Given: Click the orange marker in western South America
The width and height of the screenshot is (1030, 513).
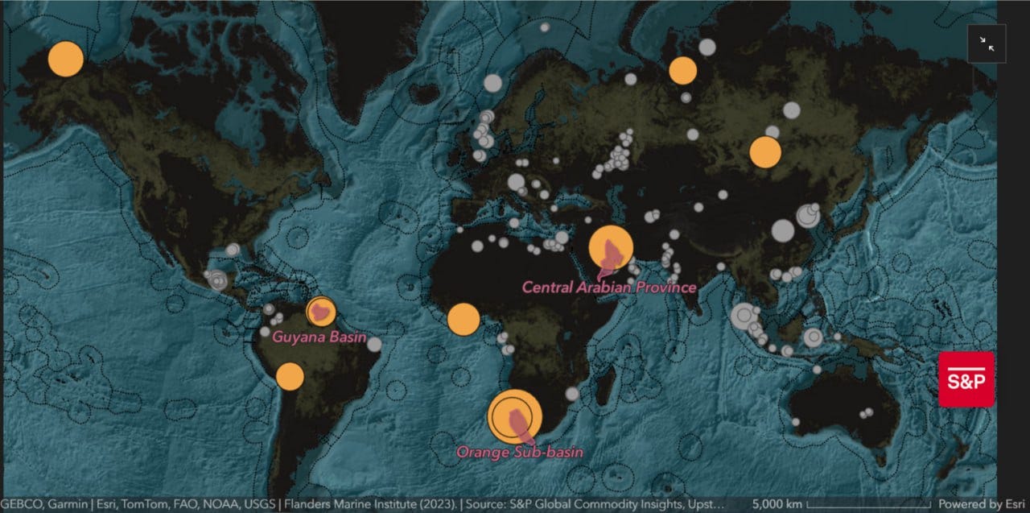Looking at the screenshot, I should coord(290,376).
